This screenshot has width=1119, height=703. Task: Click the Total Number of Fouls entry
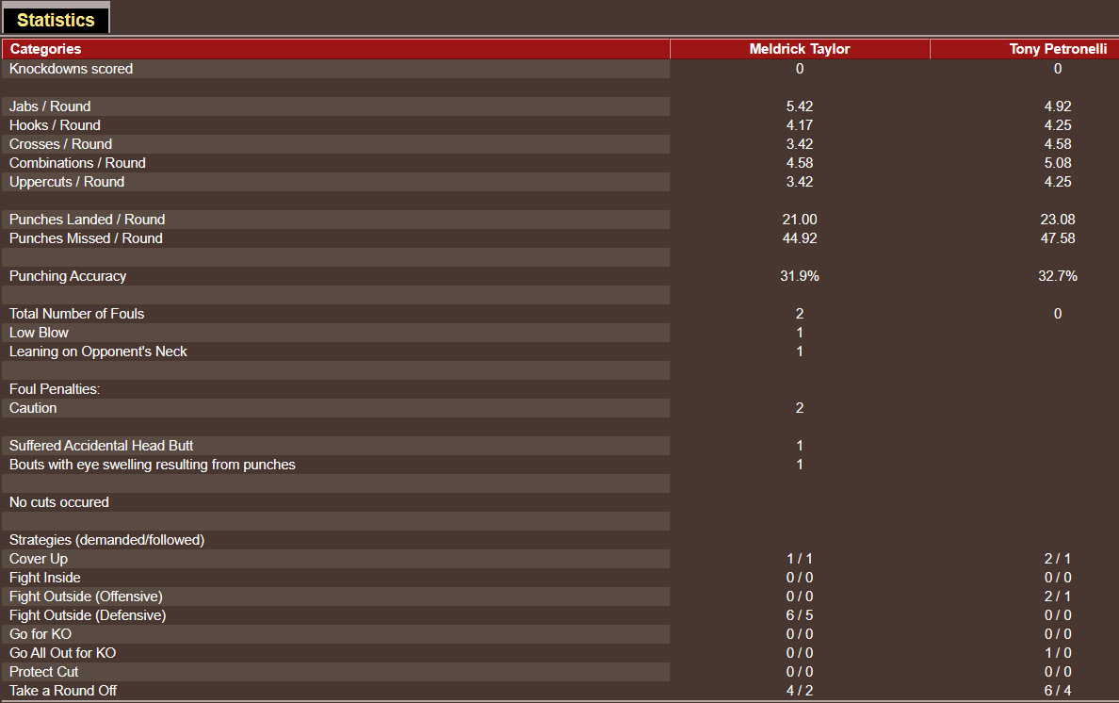click(x=76, y=313)
